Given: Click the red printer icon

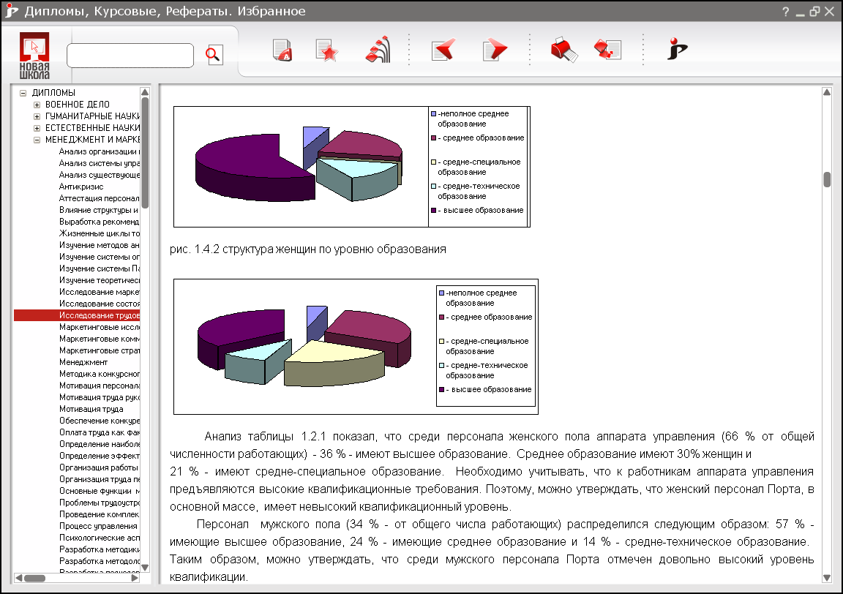Looking at the screenshot, I should [563, 50].
